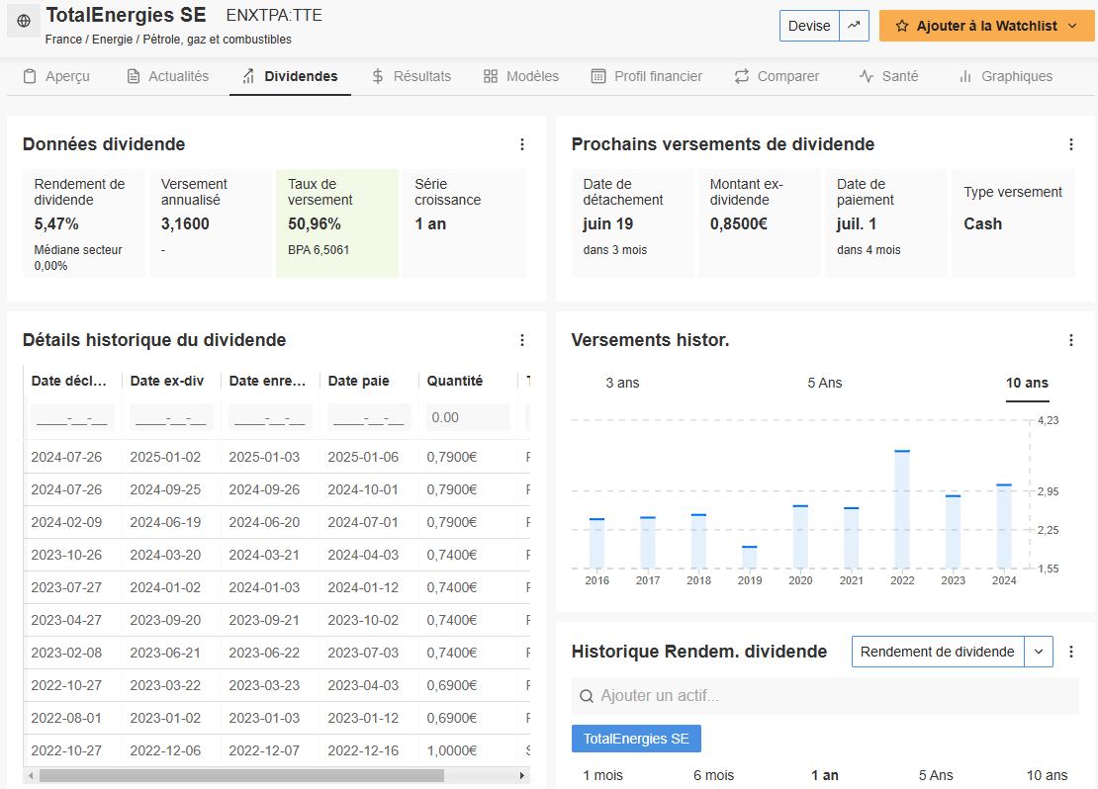Sort by the Date décl... column header

68,381
